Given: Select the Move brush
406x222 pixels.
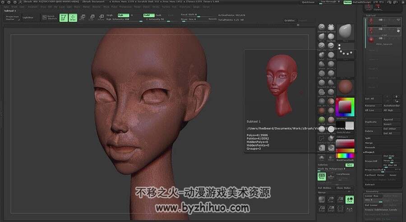Looking at the screenshot, I should [322, 37].
